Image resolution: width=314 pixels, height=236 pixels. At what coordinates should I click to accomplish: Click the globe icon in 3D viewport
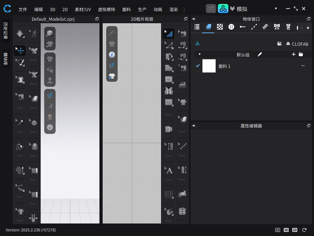[x=50, y=127]
